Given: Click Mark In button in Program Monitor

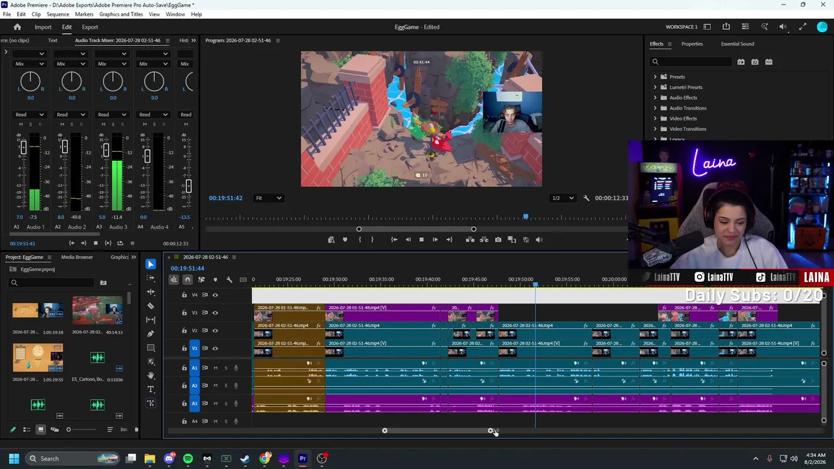Looking at the screenshot, I should (359, 240).
